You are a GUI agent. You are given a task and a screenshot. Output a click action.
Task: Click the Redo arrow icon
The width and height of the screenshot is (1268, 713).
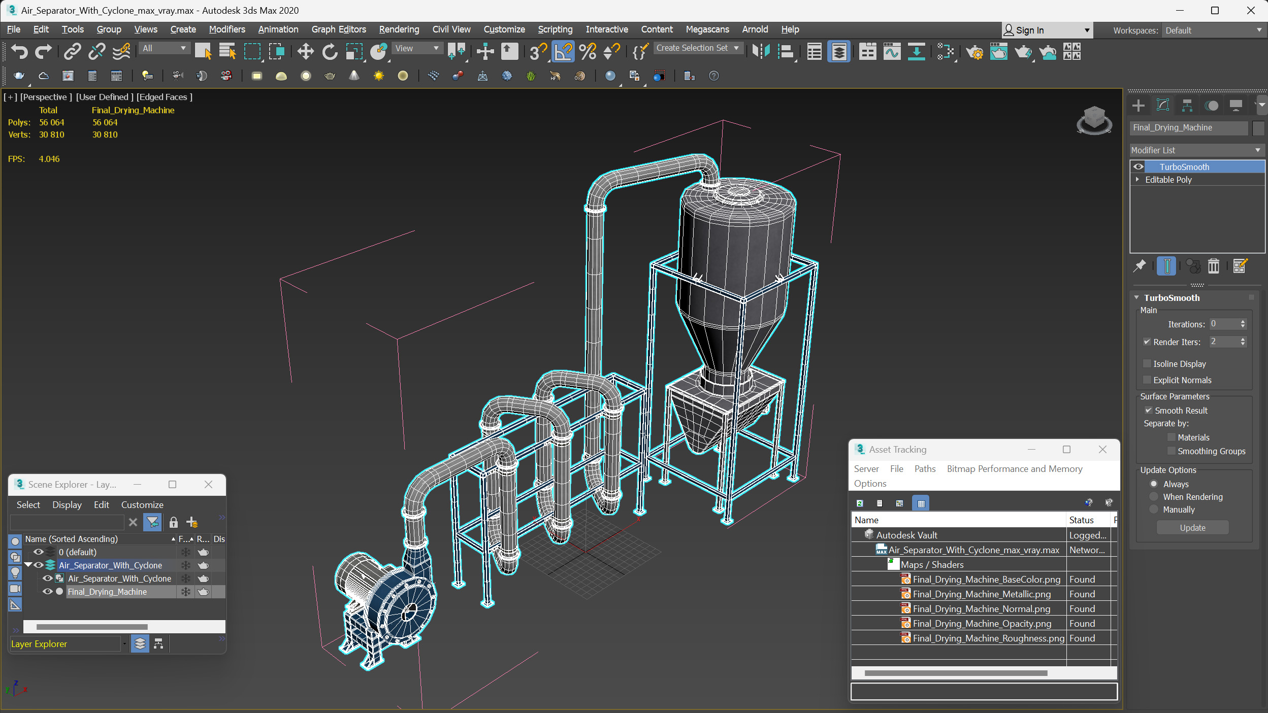click(43, 51)
